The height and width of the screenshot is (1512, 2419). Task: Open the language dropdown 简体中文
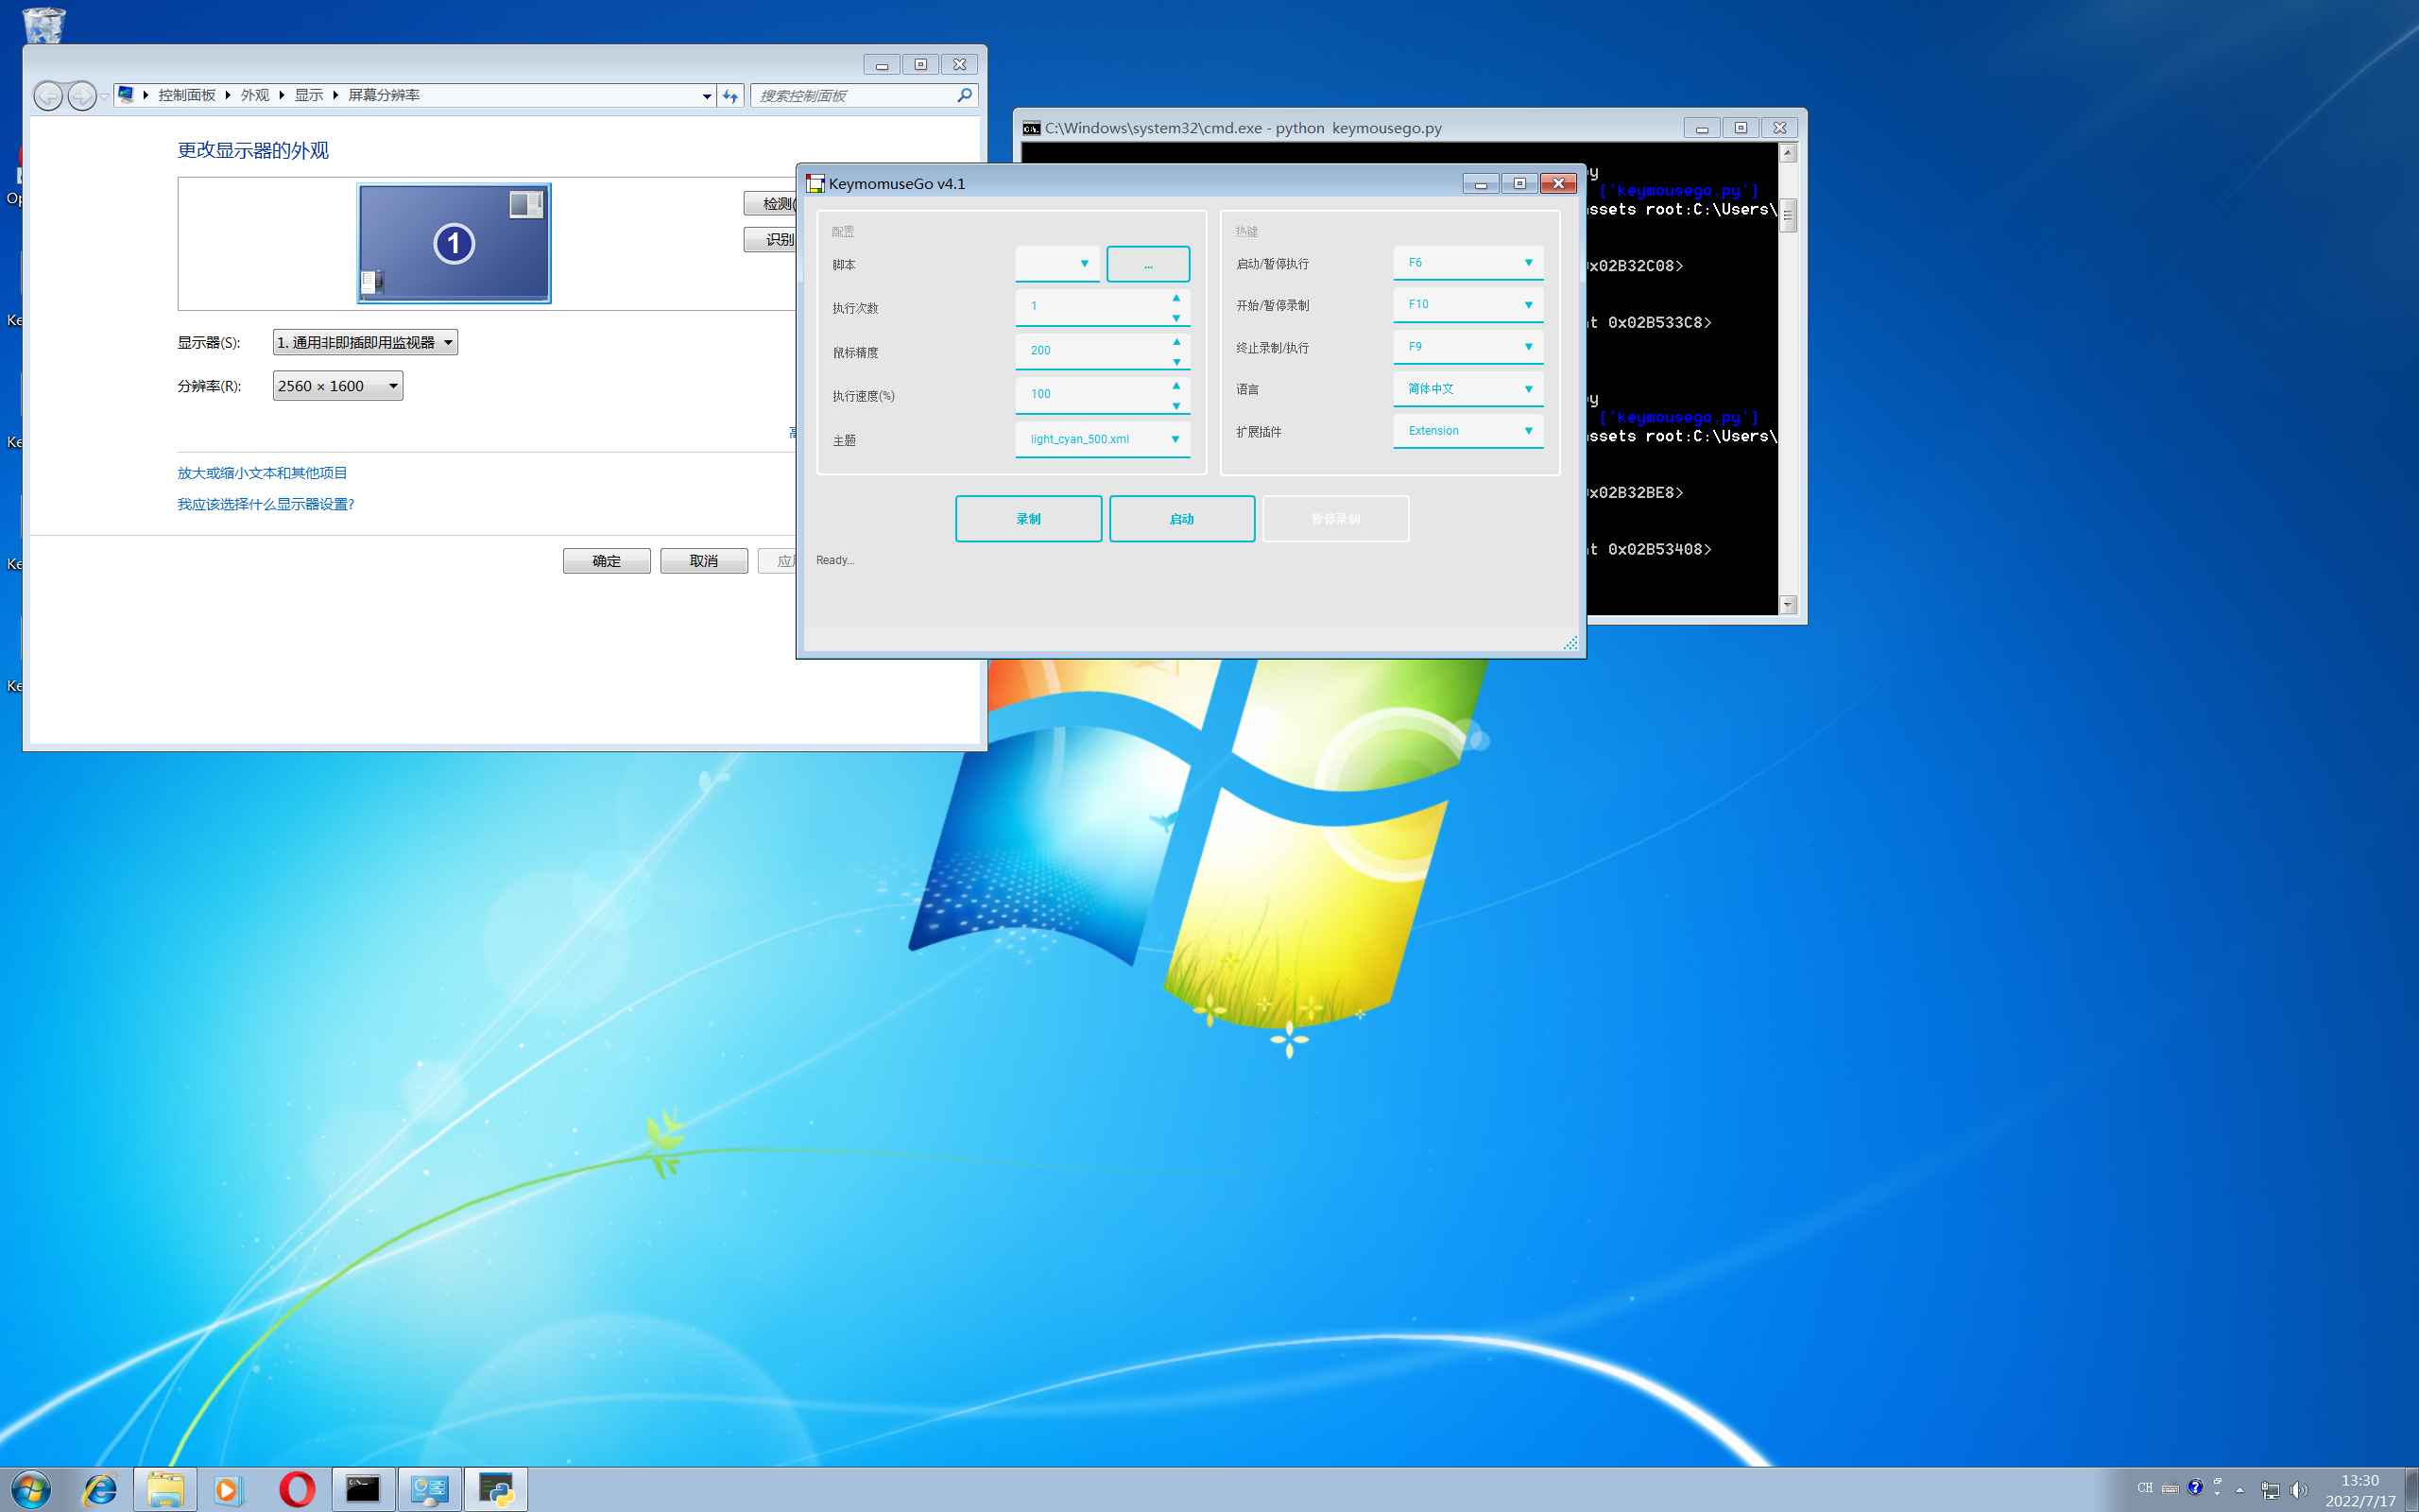click(x=1467, y=389)
